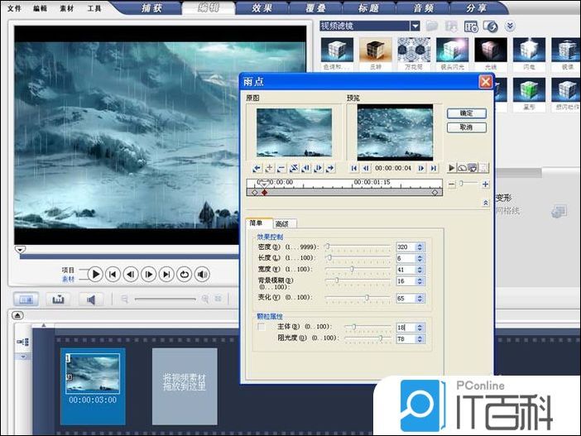581x436 pixels.
Task: Collapse dialog options with double chevron
Action: click(x=485, y=203)
